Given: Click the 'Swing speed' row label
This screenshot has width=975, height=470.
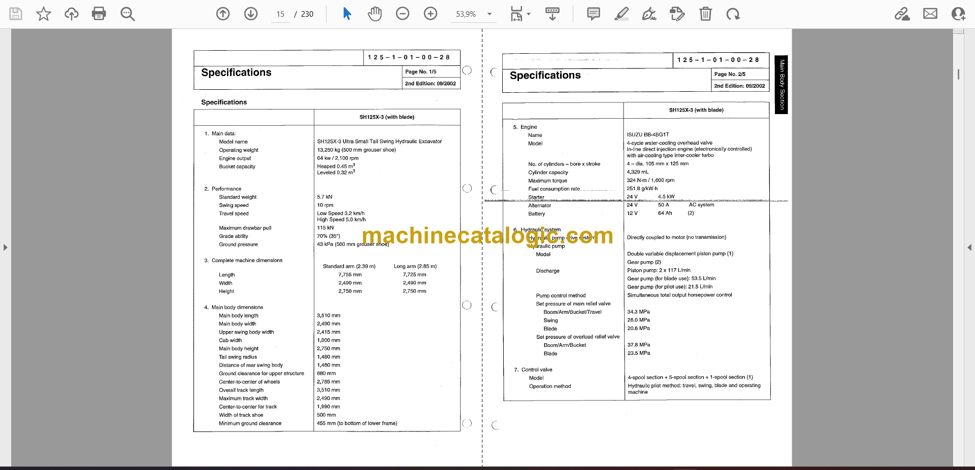Looking at the screenshot, I should click(234, 205).
